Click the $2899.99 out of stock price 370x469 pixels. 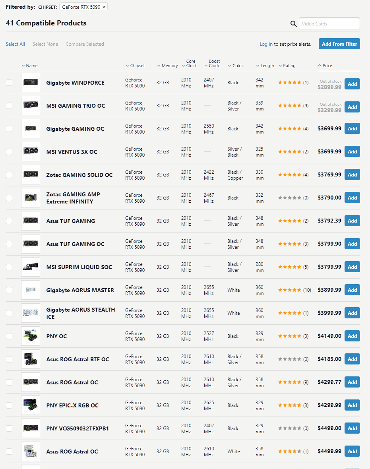click(329, 87)
